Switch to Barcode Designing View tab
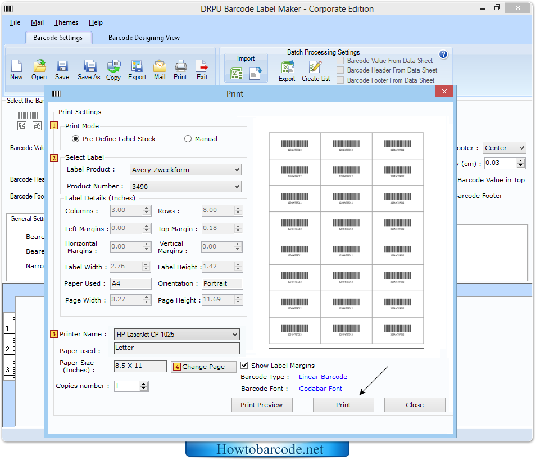Screen dimensions: 536x460 (x=144, y=38)
